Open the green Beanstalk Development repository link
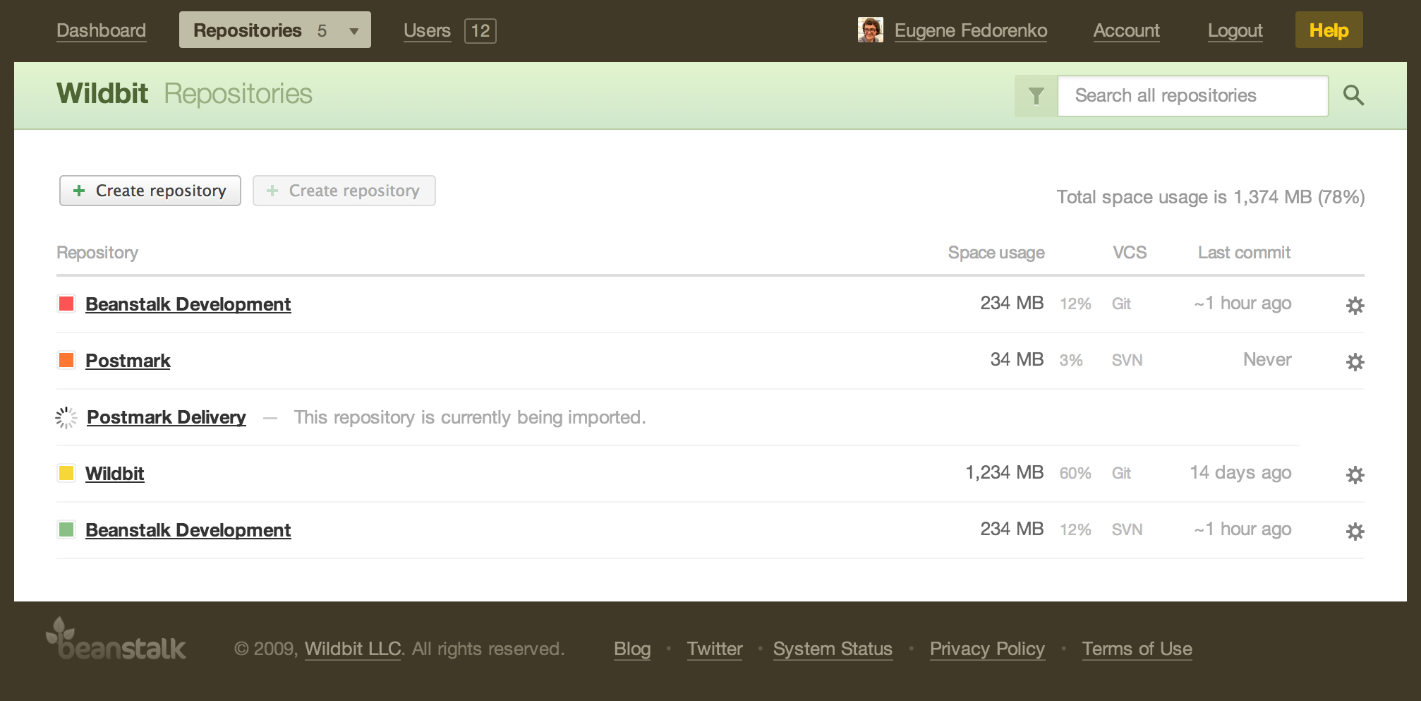Viewport: 1421px width, 701px height. (x=188, y=530)
